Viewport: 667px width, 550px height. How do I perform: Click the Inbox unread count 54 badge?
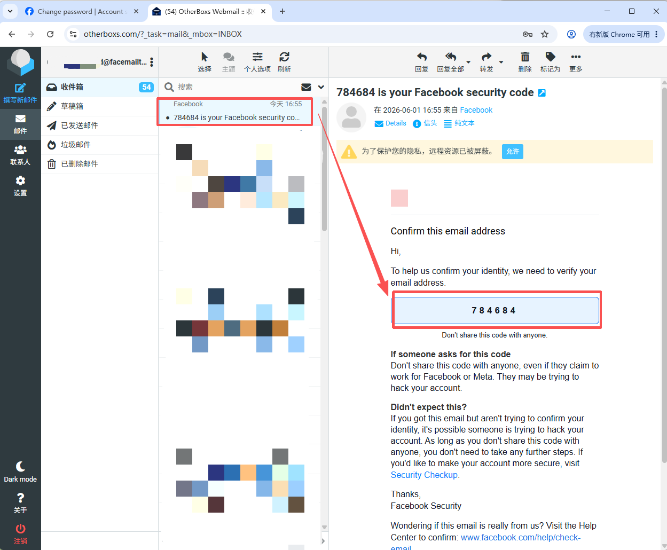pos(146,87)
